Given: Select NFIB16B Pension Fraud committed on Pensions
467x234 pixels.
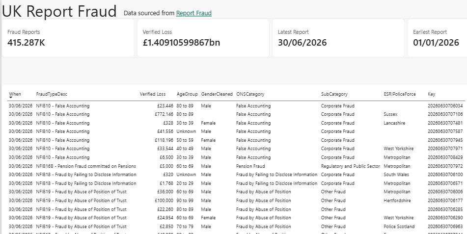Looking at the screenshot, I should pos(86,166).
